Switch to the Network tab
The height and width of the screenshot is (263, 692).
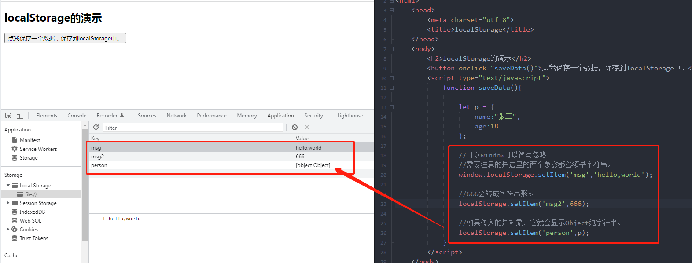pyautogui.click(x=177, y=116)
